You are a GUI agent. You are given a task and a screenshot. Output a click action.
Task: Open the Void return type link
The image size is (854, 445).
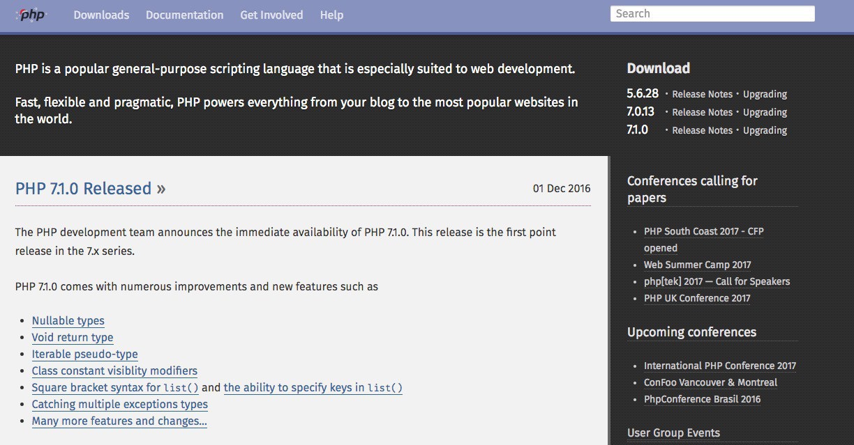(x=73, y=338)
